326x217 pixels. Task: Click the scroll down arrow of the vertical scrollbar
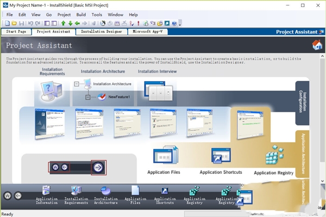click(322, 181)
